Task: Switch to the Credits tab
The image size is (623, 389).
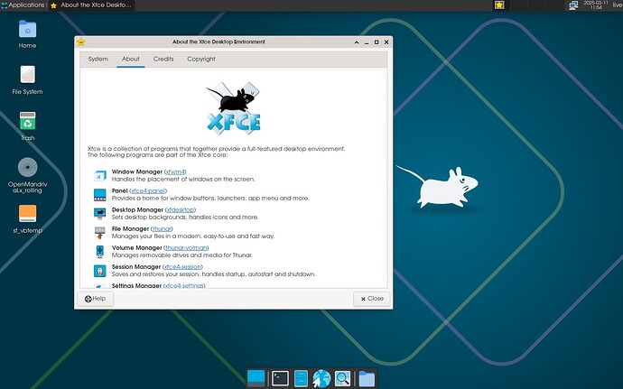Action: coord(163,59)
